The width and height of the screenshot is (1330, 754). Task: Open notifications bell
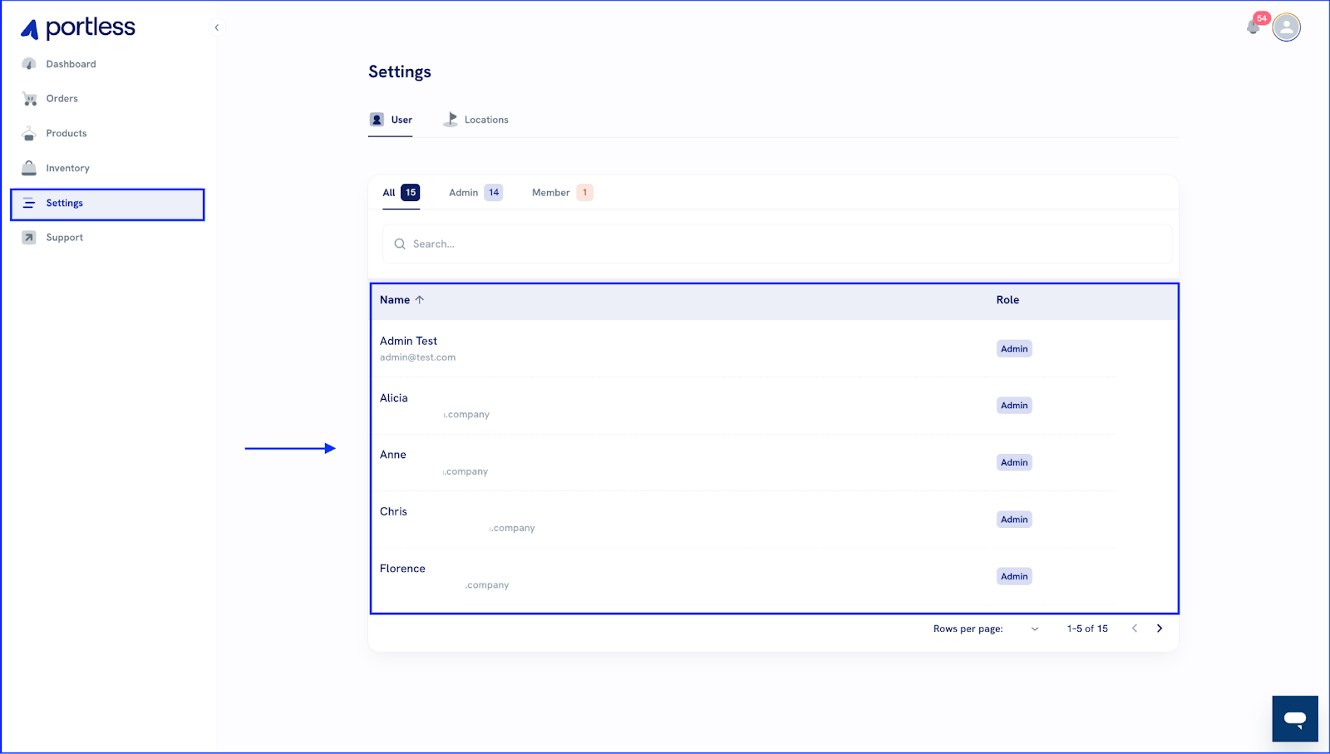pos(1253,27)
